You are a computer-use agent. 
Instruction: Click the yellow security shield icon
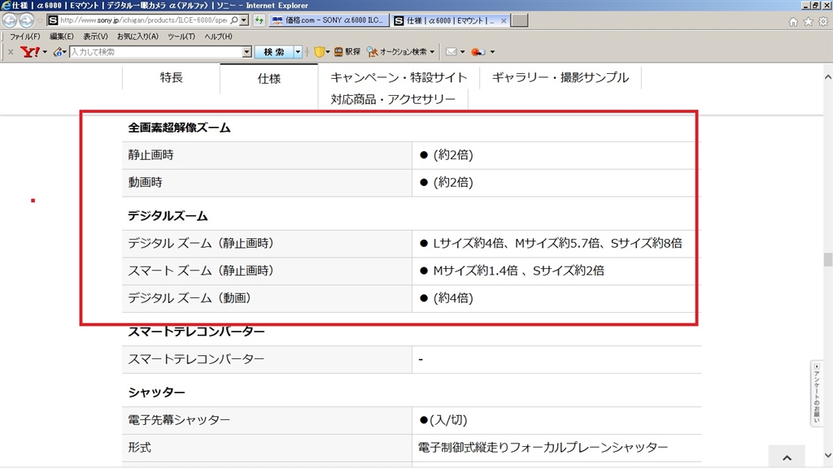(319, 51)
